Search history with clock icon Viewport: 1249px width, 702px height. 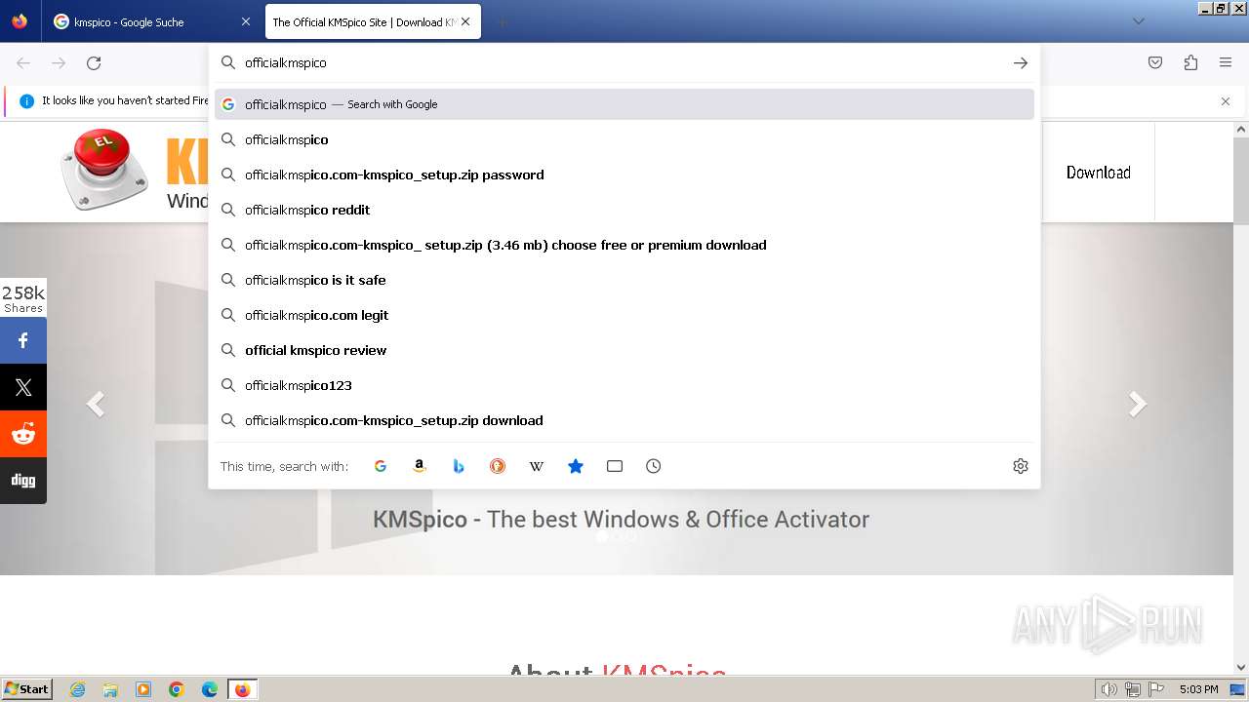(654, 466)
